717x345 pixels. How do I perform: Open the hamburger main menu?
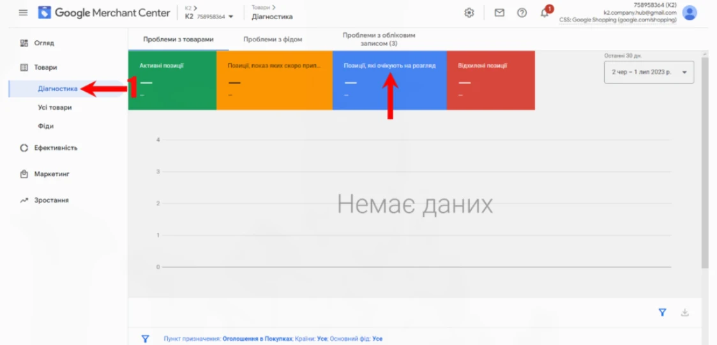click(24, 13)
